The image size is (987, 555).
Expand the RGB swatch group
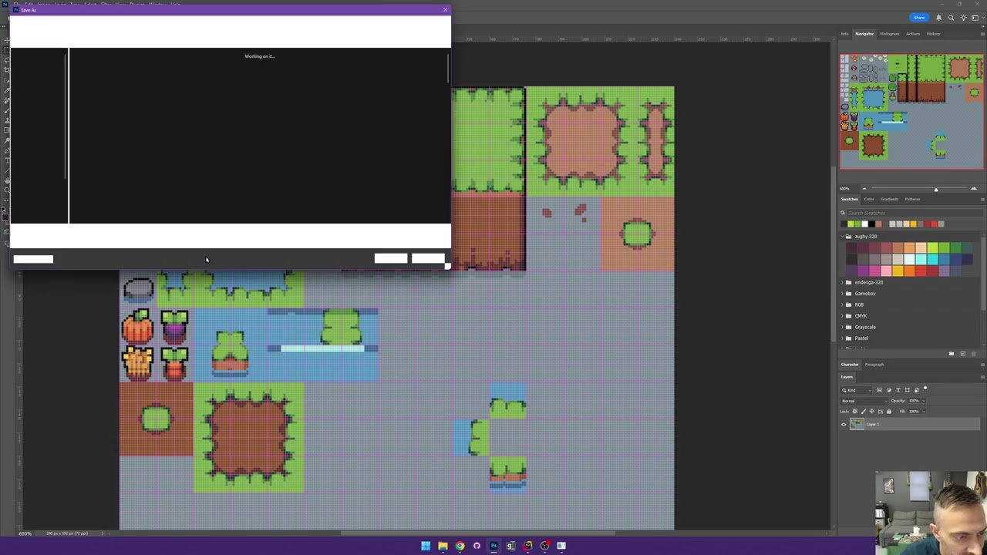842,304
